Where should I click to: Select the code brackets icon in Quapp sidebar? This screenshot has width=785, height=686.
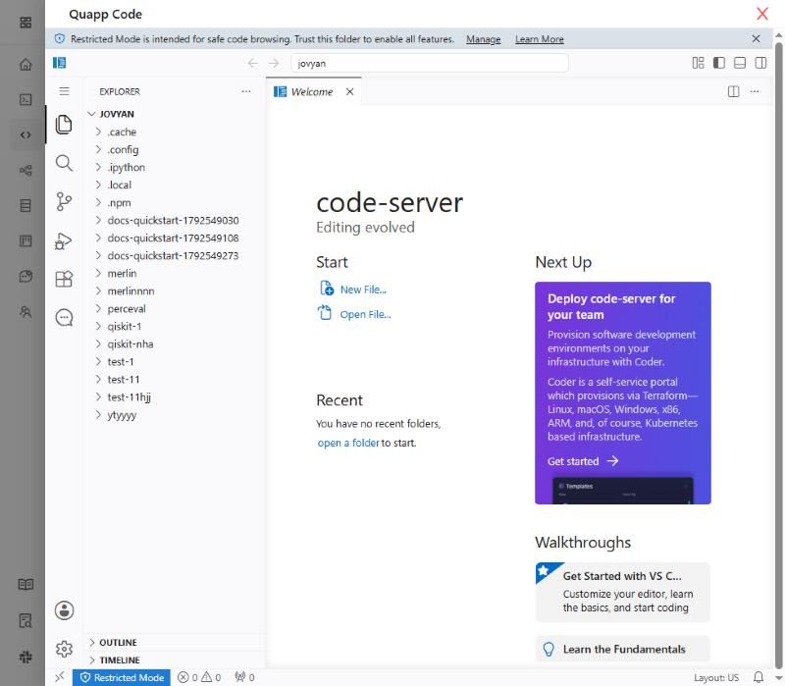[x=26, y=134]
